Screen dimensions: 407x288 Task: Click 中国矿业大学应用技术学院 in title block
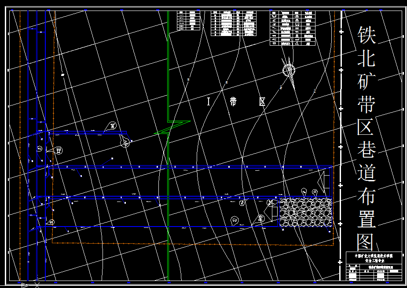[374, 256]
